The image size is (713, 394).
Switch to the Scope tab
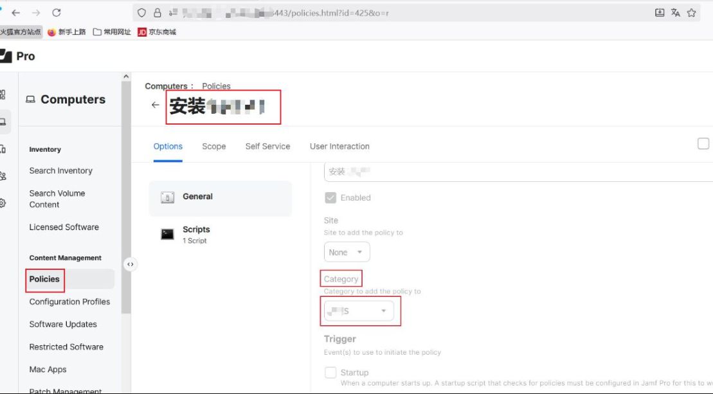(x=213, y=147)
